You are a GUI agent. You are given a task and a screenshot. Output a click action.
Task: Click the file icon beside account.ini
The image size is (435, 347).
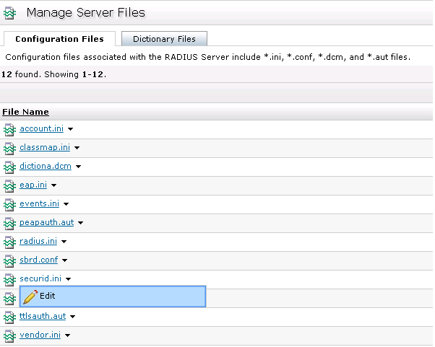tap(9, 129)
